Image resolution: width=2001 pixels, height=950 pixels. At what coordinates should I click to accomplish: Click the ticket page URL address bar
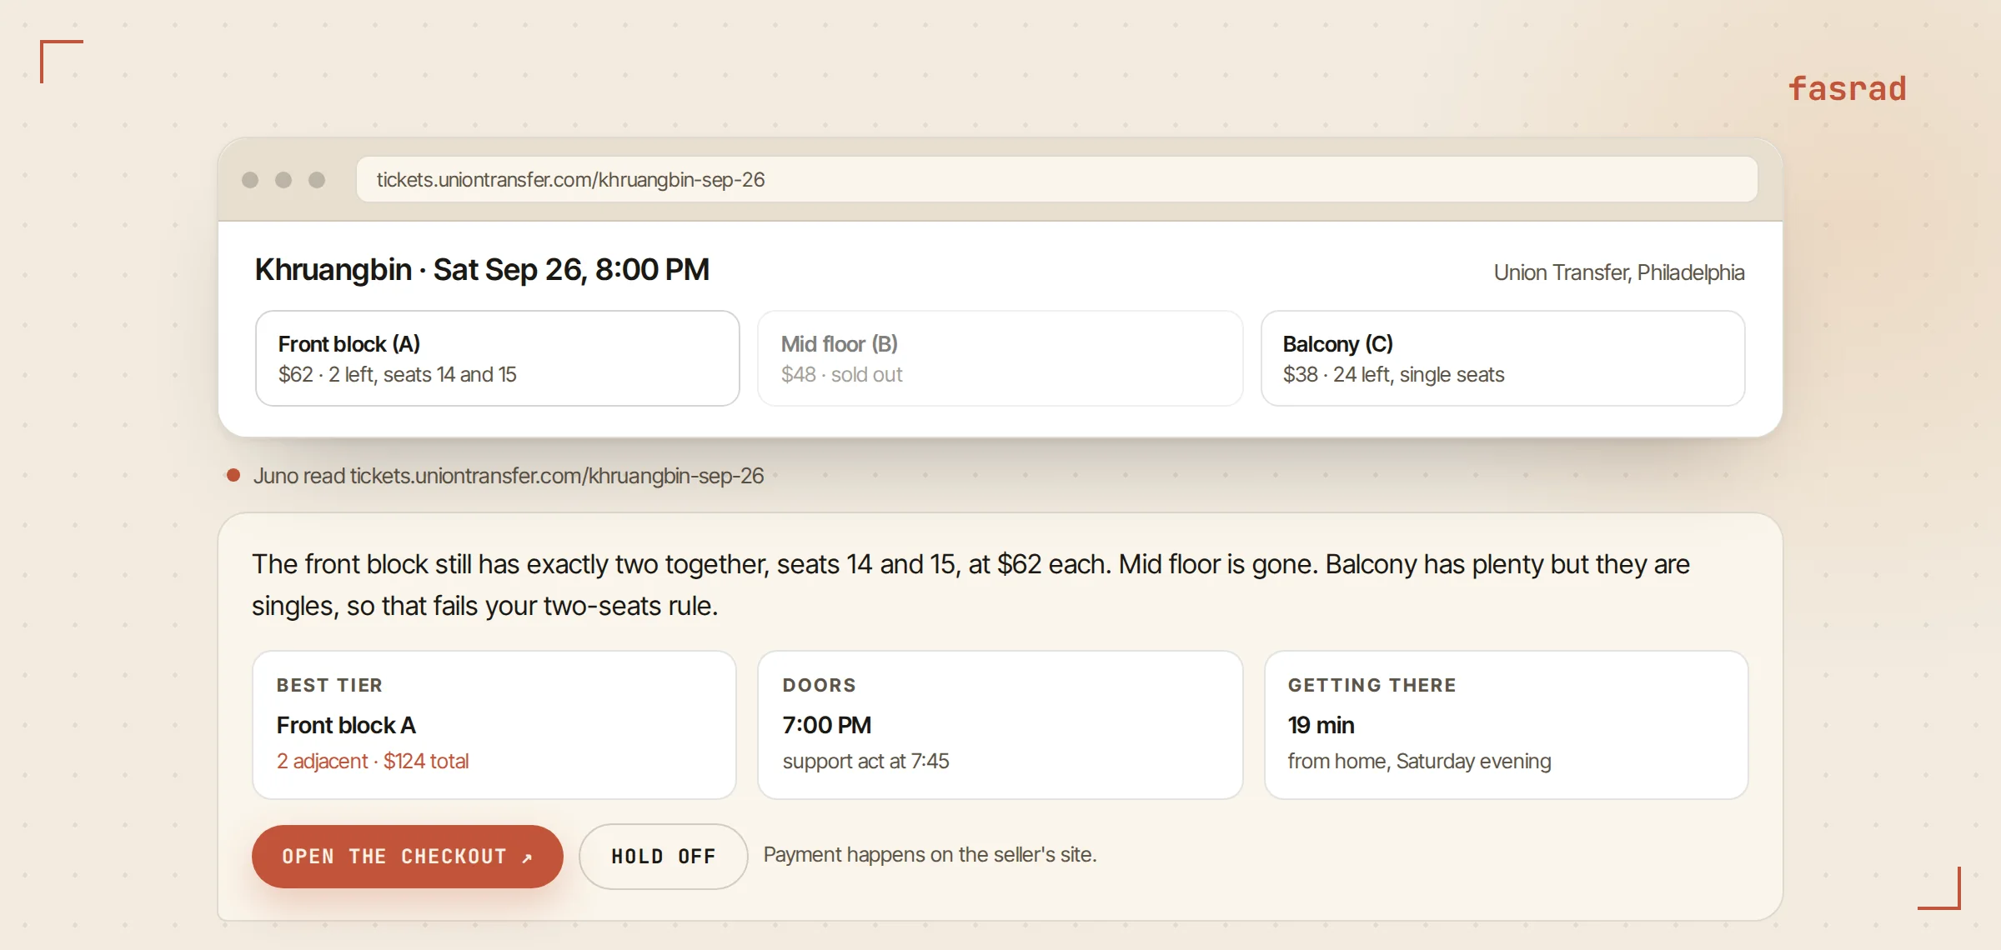[x=1057, y=179]
